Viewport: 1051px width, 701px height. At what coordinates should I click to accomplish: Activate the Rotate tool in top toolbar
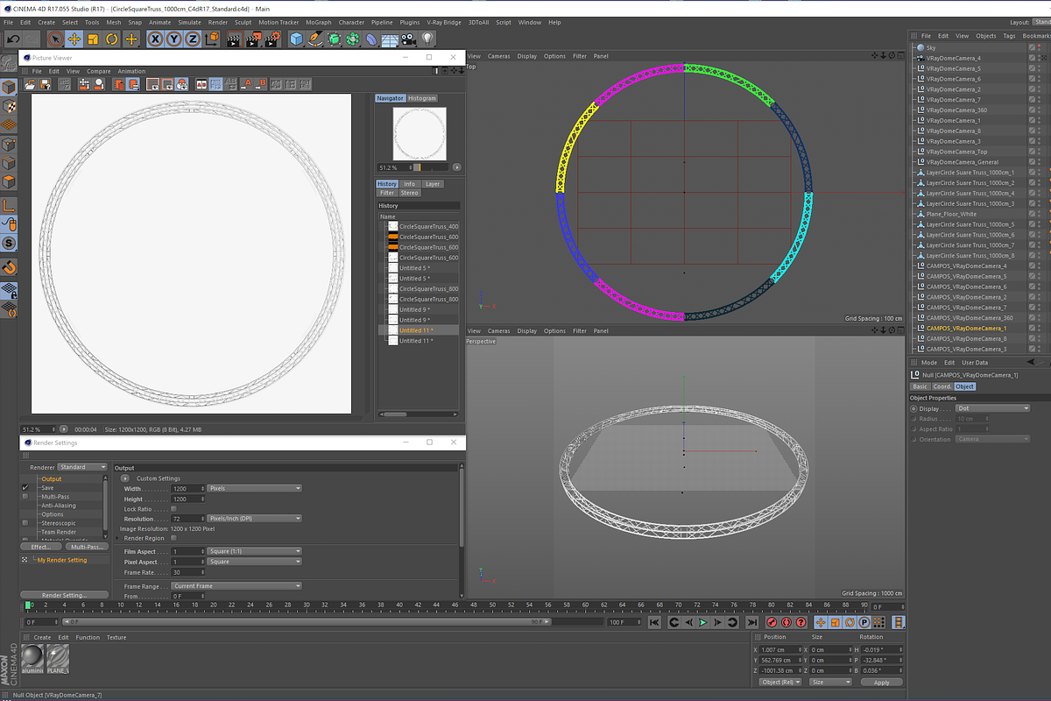[x=112, y=39]
